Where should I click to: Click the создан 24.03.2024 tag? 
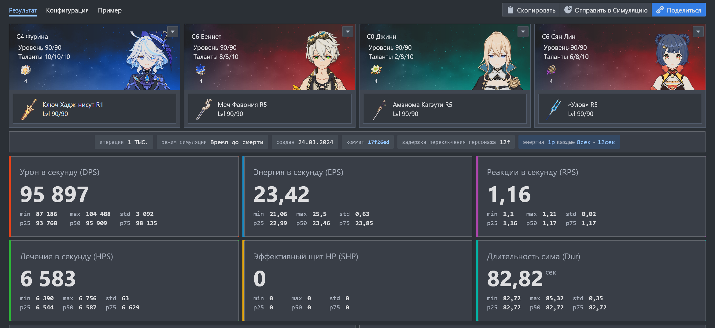pos(305,142)
